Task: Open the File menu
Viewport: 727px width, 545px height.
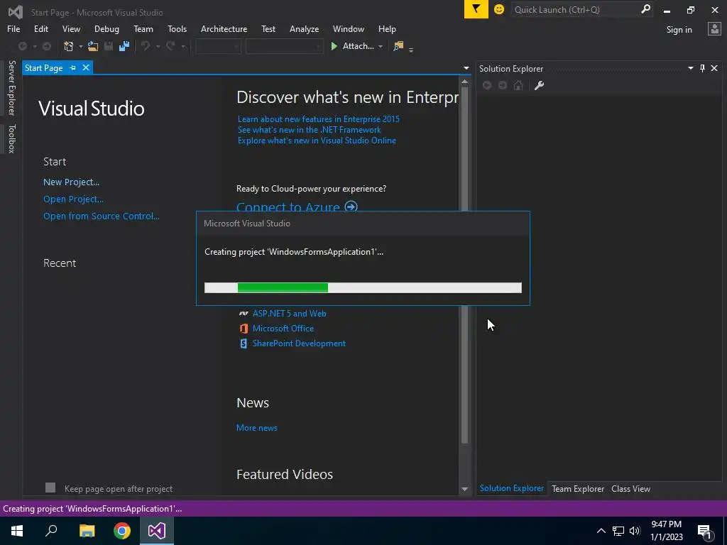Action: (x=13, y=28)
